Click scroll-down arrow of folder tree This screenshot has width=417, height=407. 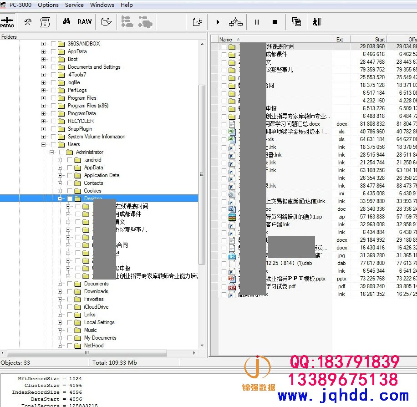point(202,346)
